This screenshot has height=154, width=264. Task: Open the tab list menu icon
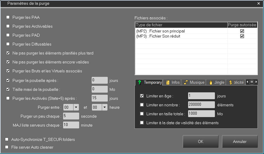(251, 82)
